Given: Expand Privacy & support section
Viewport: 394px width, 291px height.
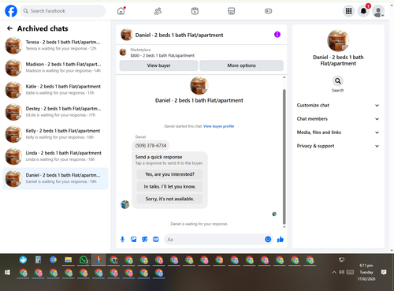Looking at the screenshot, I should (x=338, y=146).
